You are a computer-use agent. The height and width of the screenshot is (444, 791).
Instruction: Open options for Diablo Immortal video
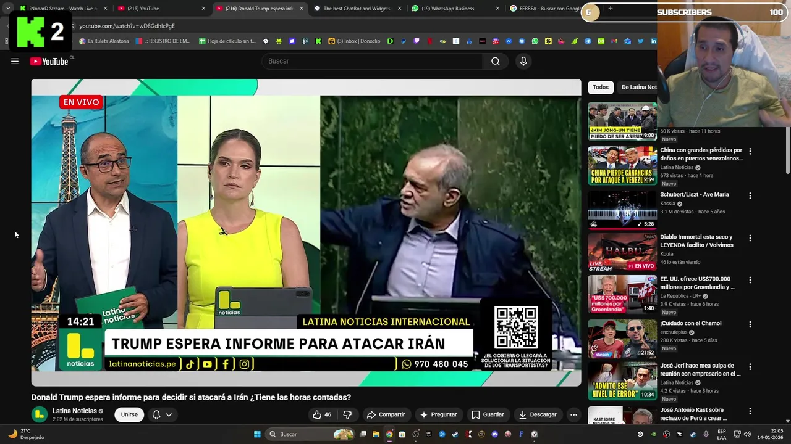750,238
